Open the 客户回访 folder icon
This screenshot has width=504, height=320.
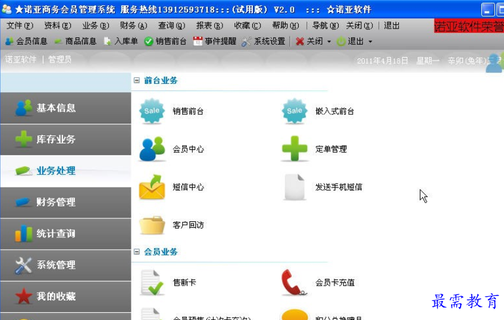(152, 225)
